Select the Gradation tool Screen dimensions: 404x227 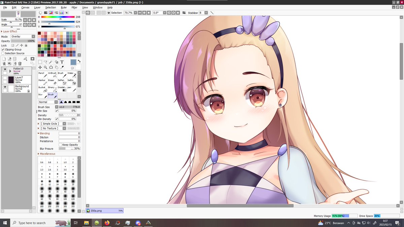coord(62,89)
